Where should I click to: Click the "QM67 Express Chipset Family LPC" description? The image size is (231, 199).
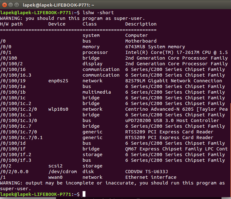click(x=177, y=149)
